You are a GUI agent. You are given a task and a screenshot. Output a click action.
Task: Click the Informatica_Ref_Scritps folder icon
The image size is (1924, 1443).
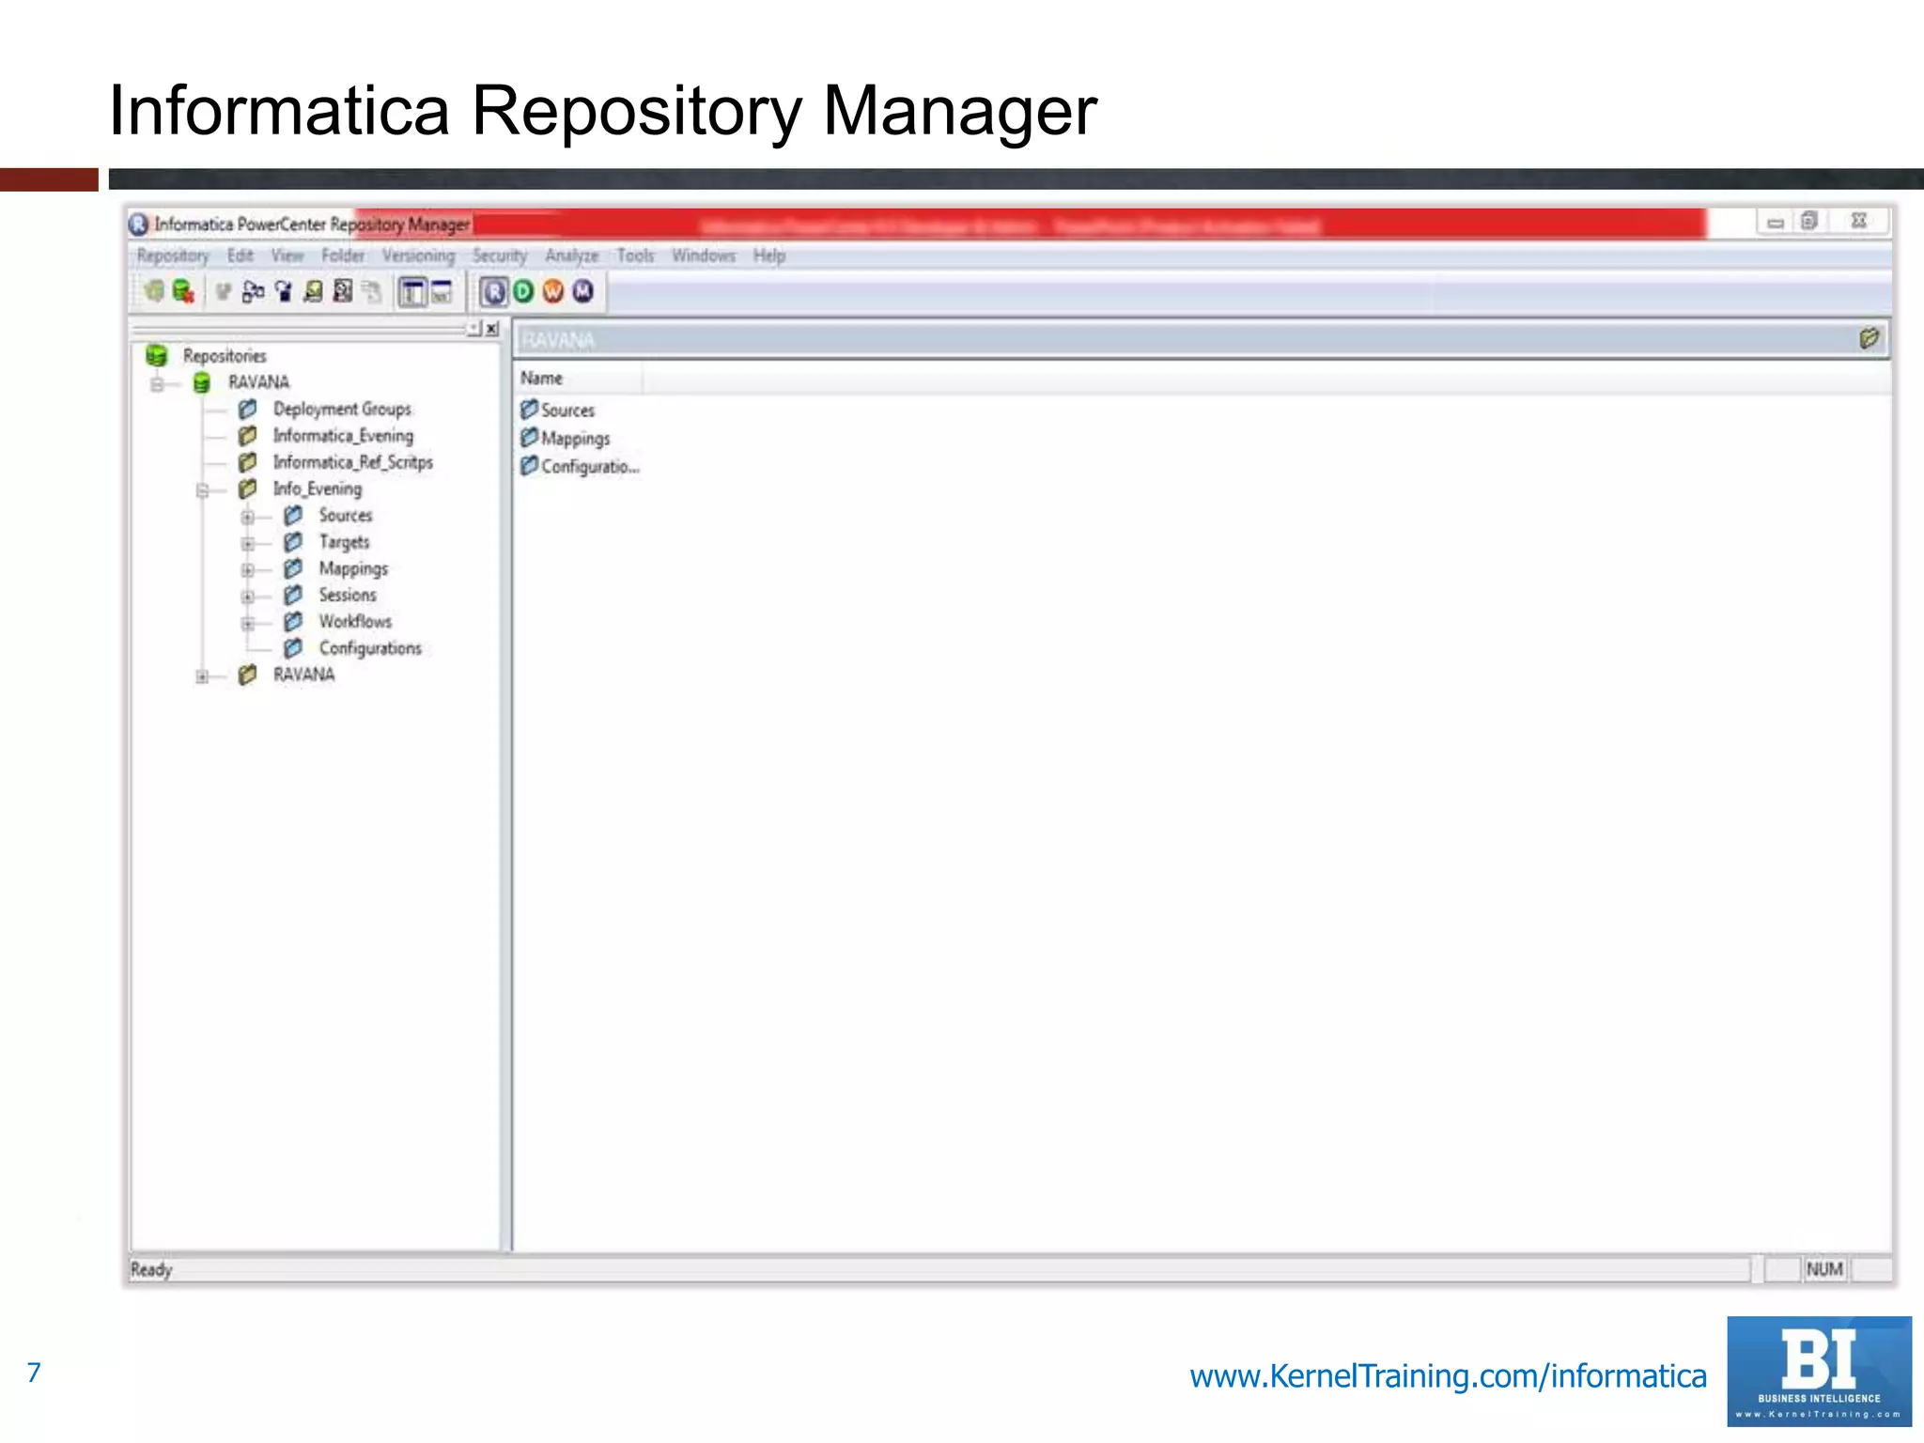[x=247, y=462]
